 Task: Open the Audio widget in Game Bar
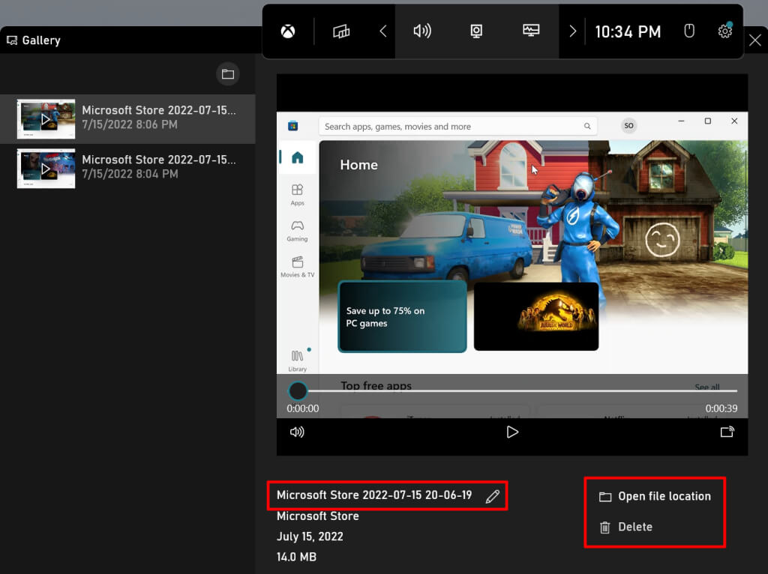(x=422, y=31)
